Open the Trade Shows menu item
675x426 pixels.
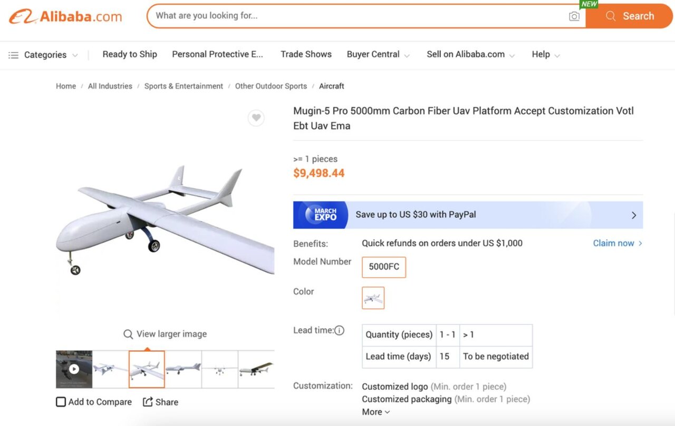pyautogui.click(x=306, y=54)
